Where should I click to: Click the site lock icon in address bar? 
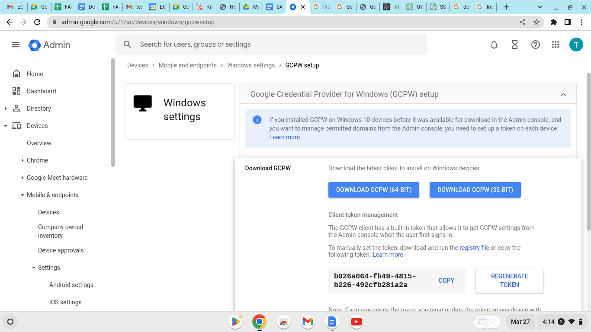pos(54,22)
